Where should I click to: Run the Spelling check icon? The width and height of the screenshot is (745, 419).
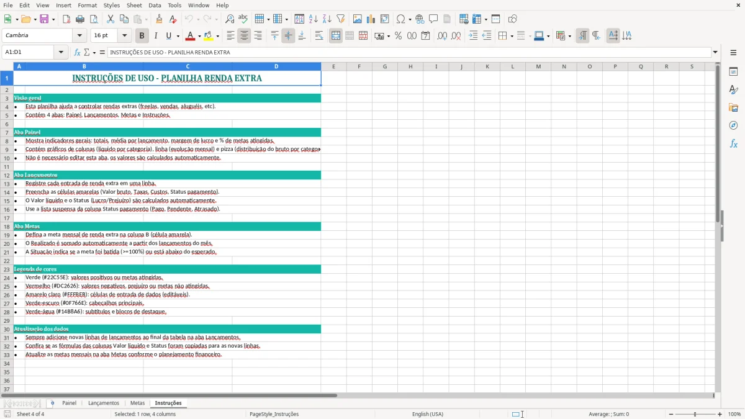click(x=243, y=19)
